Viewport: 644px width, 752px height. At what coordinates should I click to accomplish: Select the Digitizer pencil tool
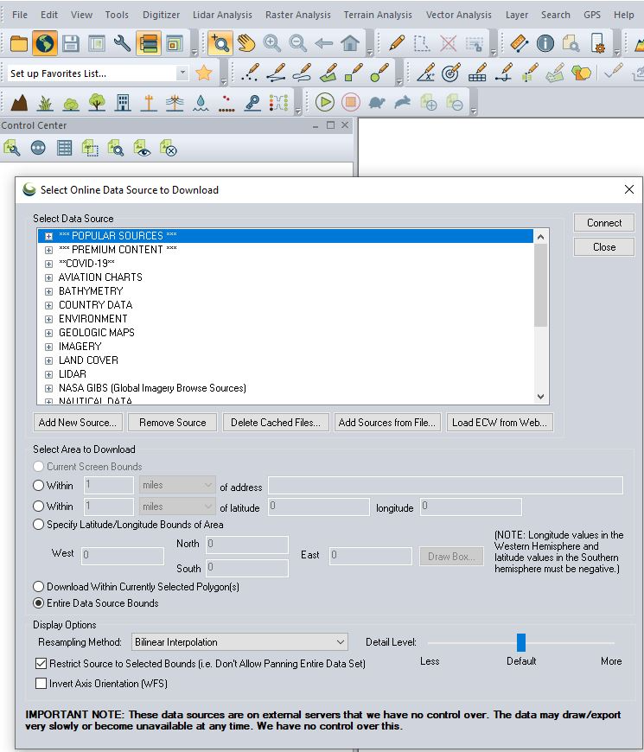pyautogui.click(x=397, y=43)
